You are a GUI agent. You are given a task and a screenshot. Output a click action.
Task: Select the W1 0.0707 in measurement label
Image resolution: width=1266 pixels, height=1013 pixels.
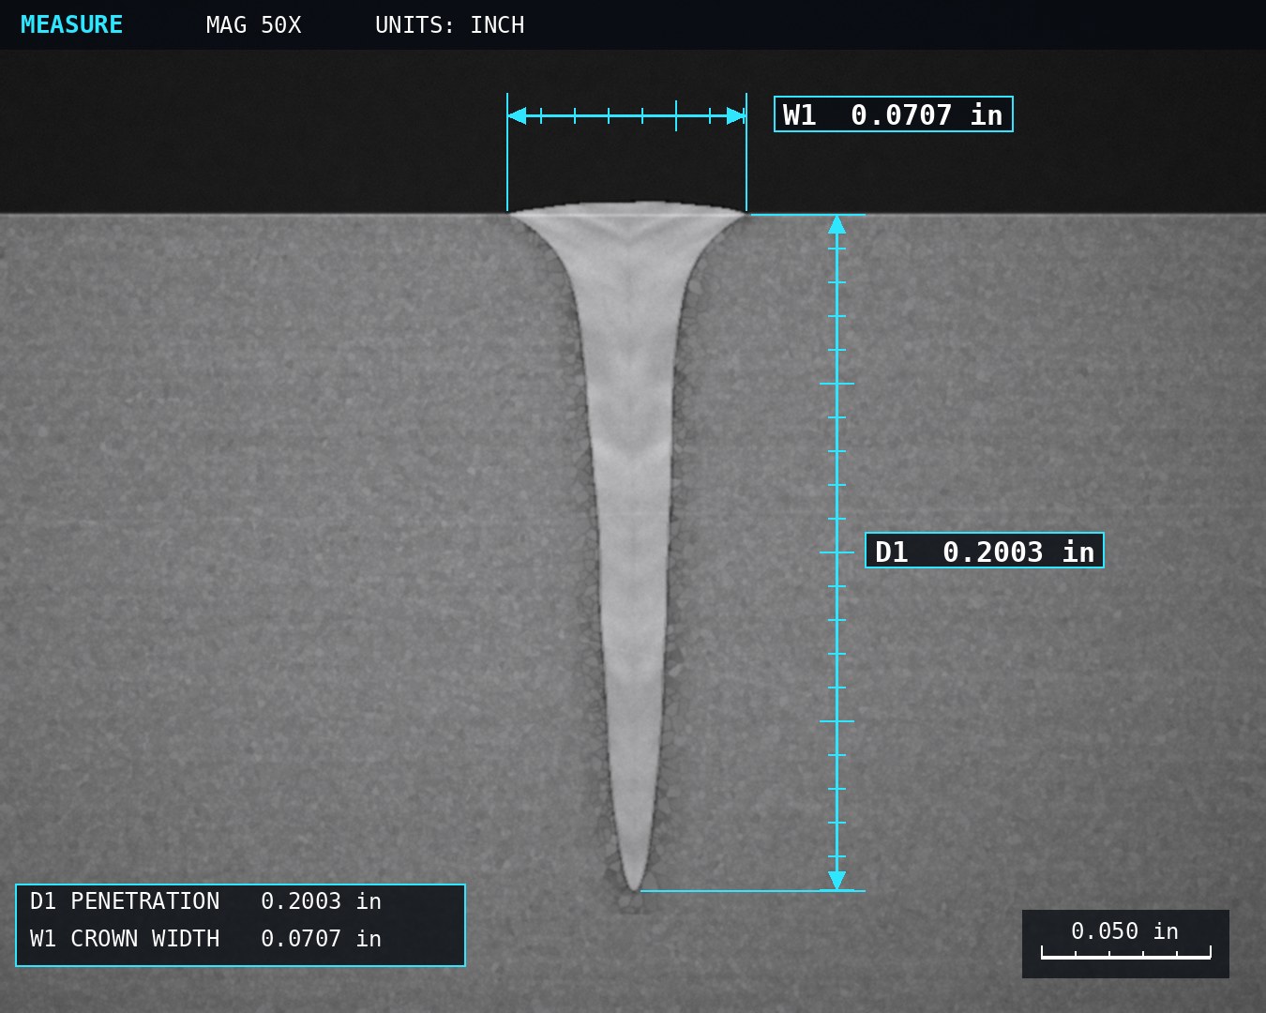coord(893,114)
